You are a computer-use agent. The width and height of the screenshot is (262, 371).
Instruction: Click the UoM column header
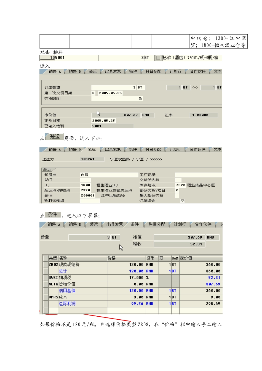(175, 258)
